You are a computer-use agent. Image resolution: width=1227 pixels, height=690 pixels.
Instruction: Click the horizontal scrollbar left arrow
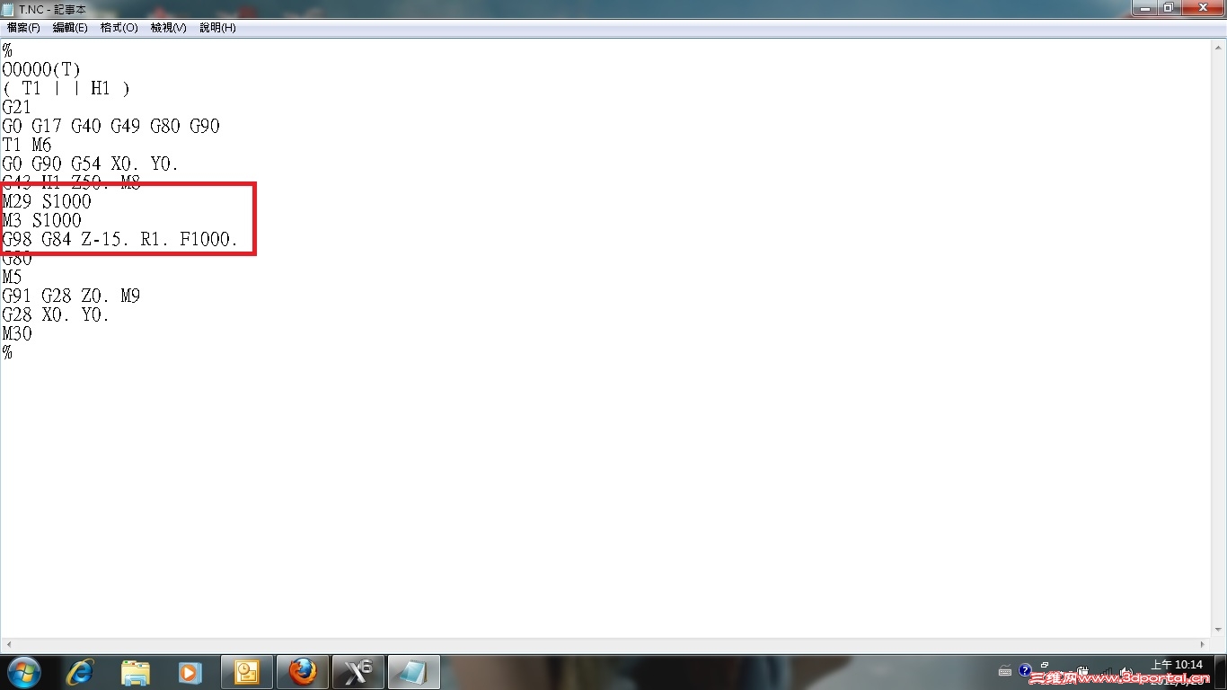tap(7, 644)
